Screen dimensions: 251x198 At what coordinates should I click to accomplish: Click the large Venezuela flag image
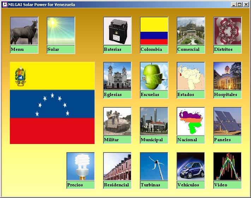pos(52,103)
